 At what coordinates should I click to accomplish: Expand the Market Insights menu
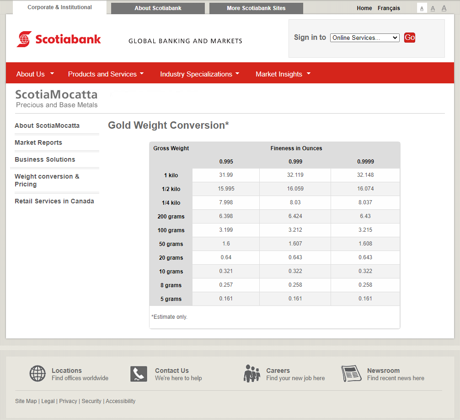(x=283, y=74)
